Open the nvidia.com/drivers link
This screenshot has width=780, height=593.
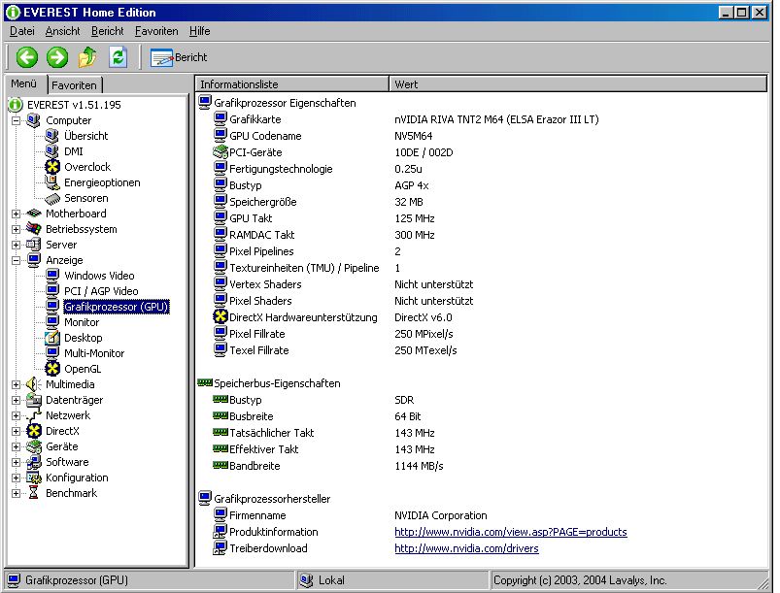(x=466, y=548)
